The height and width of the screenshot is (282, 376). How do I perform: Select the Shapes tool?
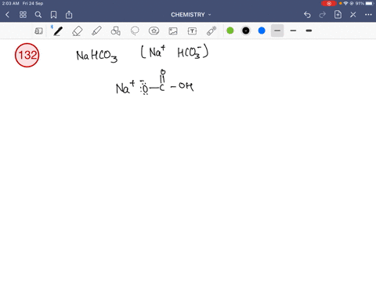[115, 31]
